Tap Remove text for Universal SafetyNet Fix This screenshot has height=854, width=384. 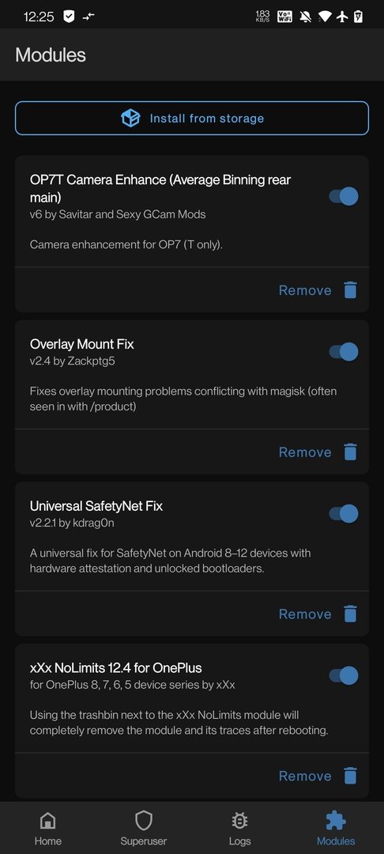(x=305, y=614)
